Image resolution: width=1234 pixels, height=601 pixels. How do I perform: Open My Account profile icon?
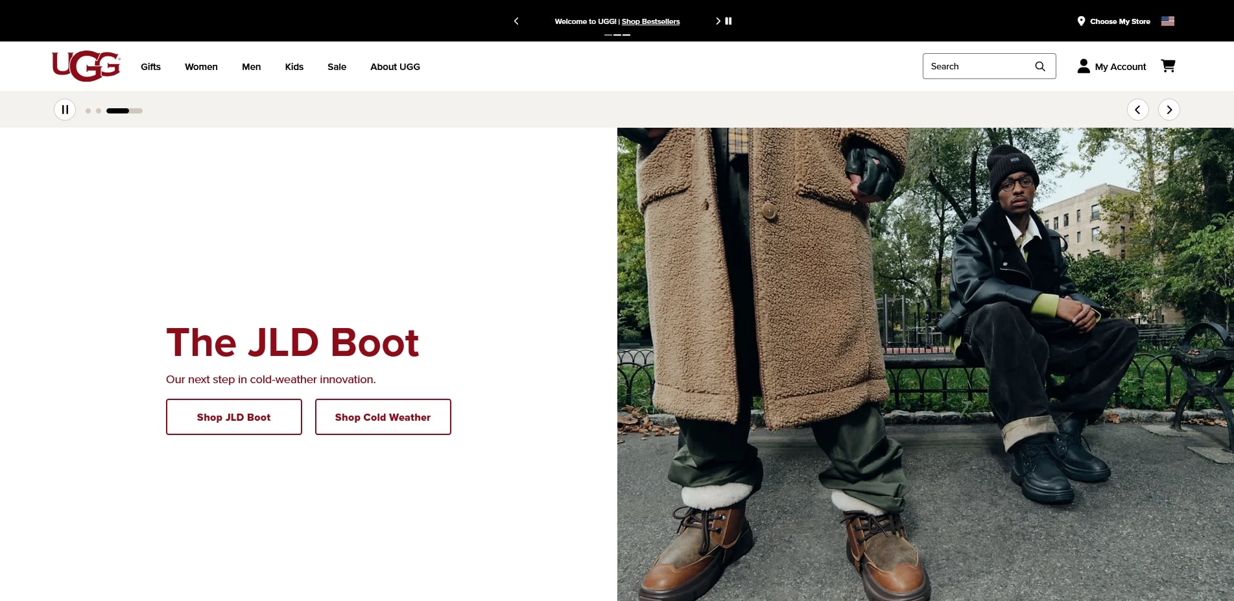tap(1084, 66)
